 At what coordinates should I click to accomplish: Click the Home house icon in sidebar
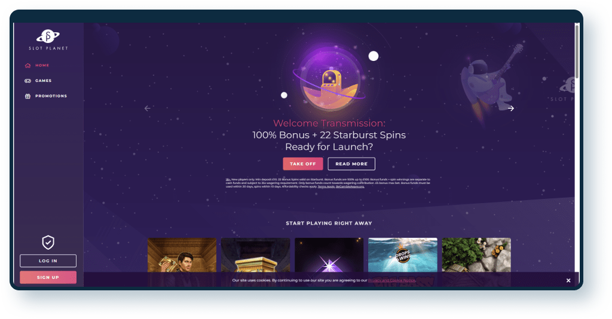pyautogui.click(x=27, y=66)
